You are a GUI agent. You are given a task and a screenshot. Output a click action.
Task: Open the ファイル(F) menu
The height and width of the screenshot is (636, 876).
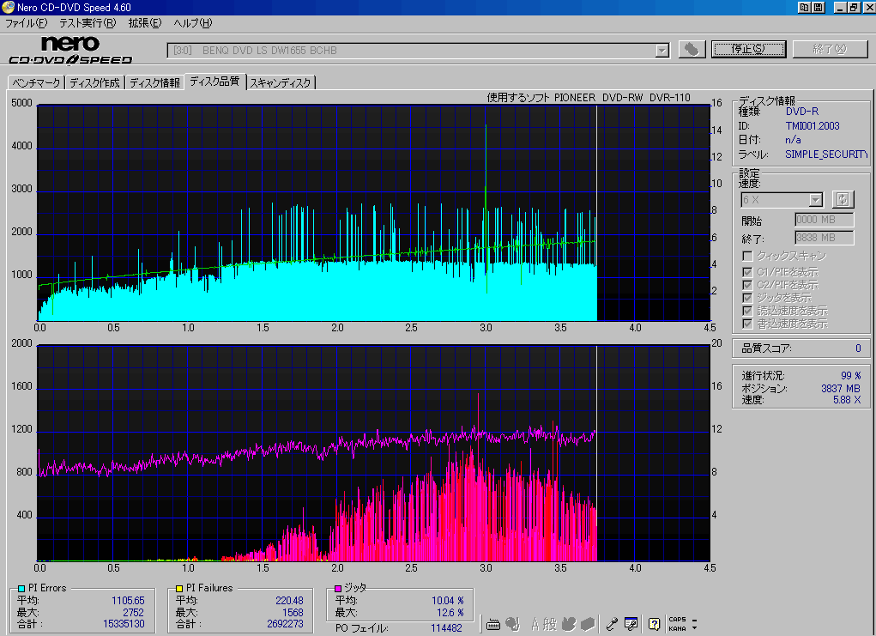tap(27, 22)
